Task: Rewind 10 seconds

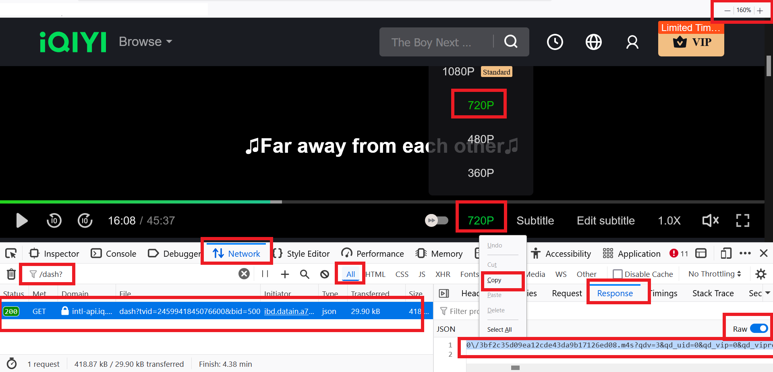Action: pos(54,220)
